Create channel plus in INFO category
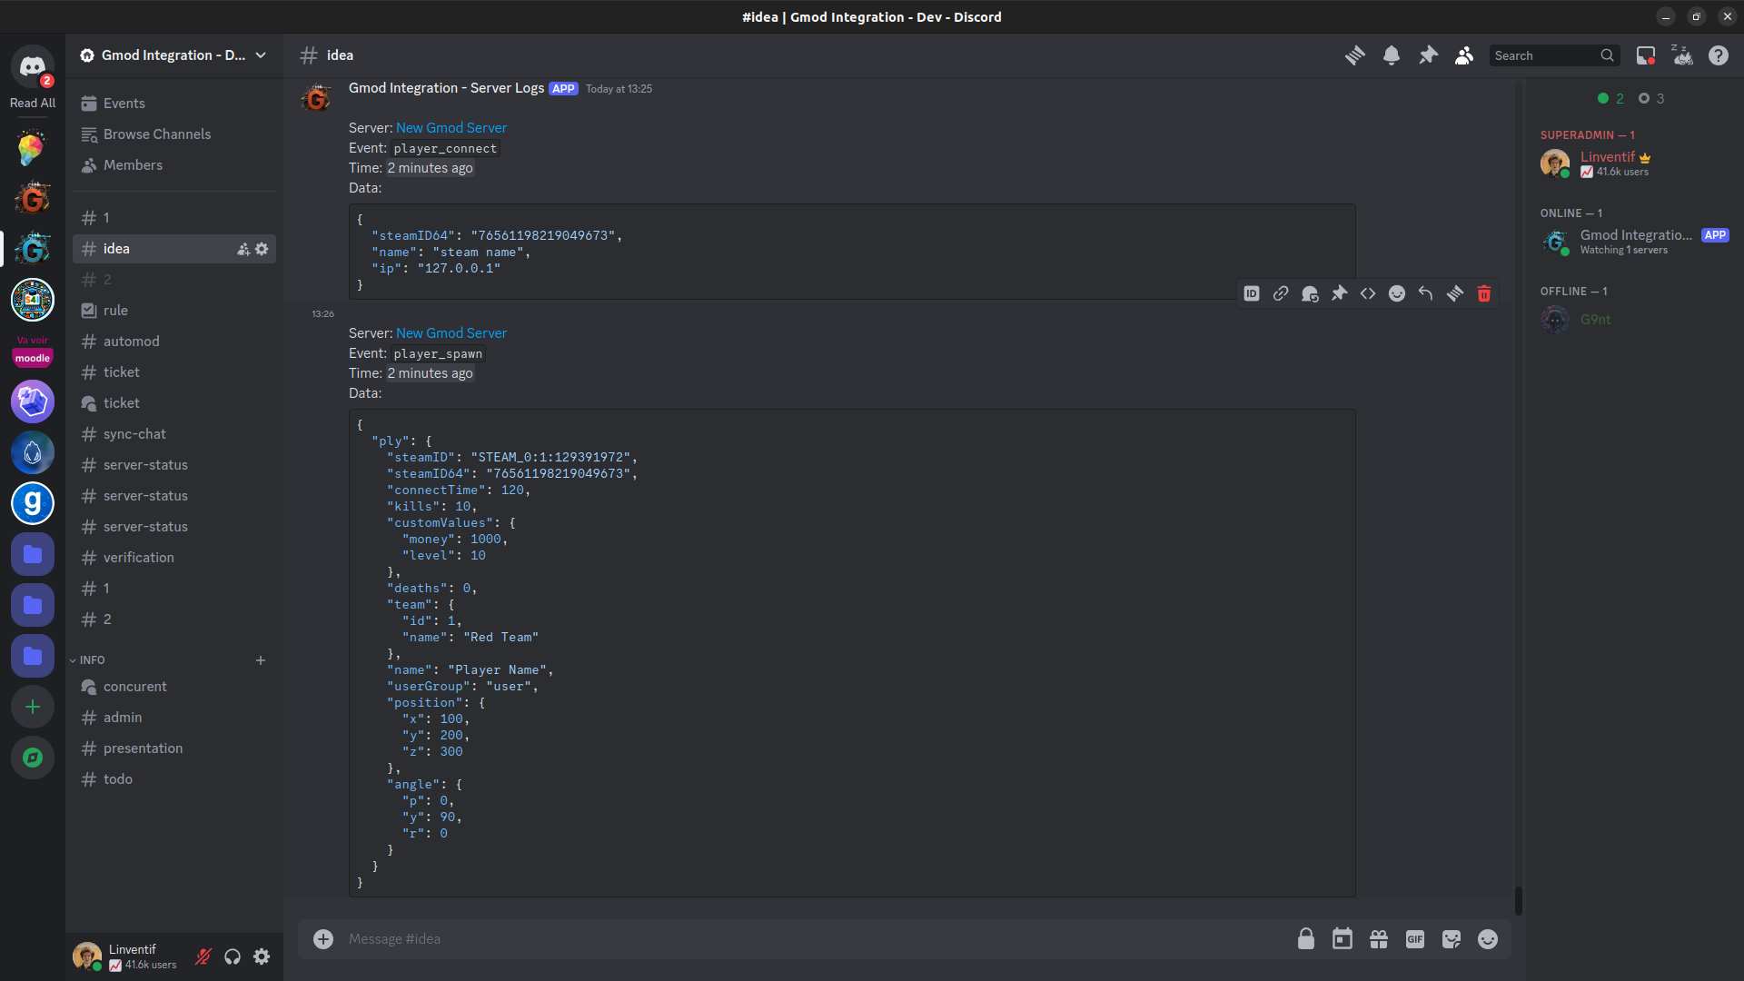Image resolution: width=1744 pixels, height=981 pixels. pyautogui.click(x=261, y=660)
